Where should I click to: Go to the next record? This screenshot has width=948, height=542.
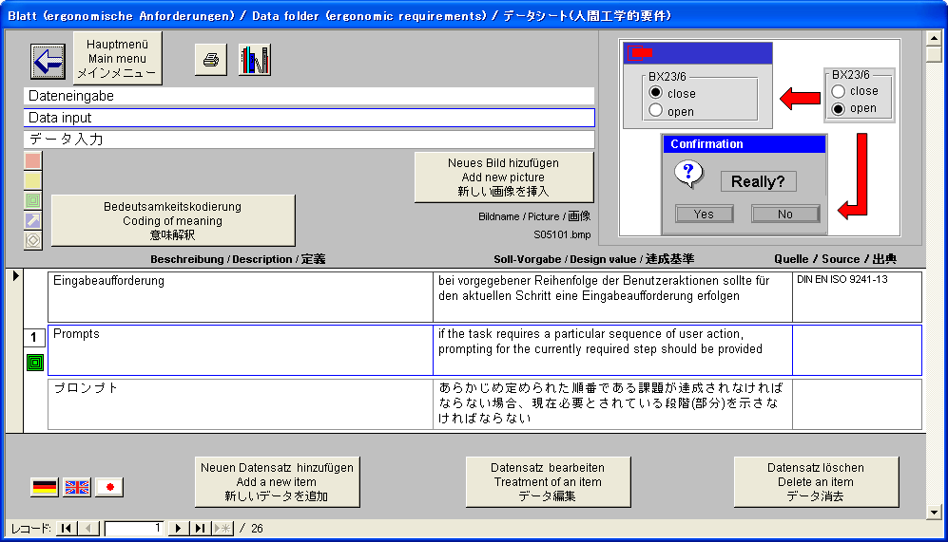click(179, 528)
